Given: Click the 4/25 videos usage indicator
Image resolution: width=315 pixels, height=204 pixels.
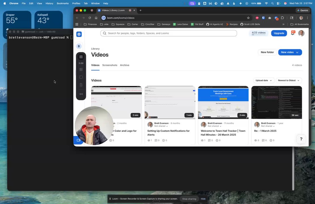Looking at the screenshot, I should (259, 33).
